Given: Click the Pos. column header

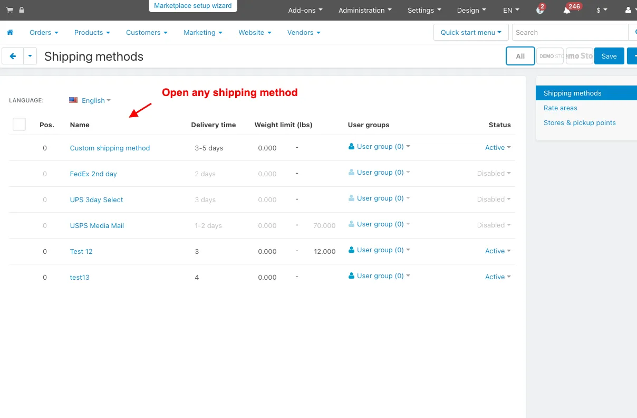Looking at the screenshot, I should pyautogui.click(x=47, y=125).
